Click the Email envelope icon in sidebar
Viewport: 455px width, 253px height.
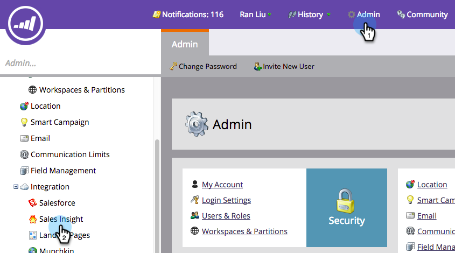click(x=24, y=138)
